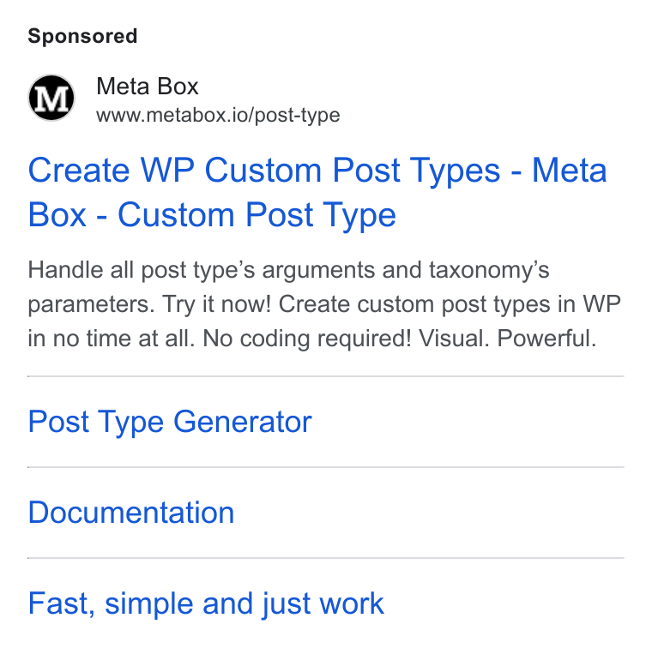Click the Meta Box round M logo
The height and width of the screenshot is (648, 652).
(51, 98)
